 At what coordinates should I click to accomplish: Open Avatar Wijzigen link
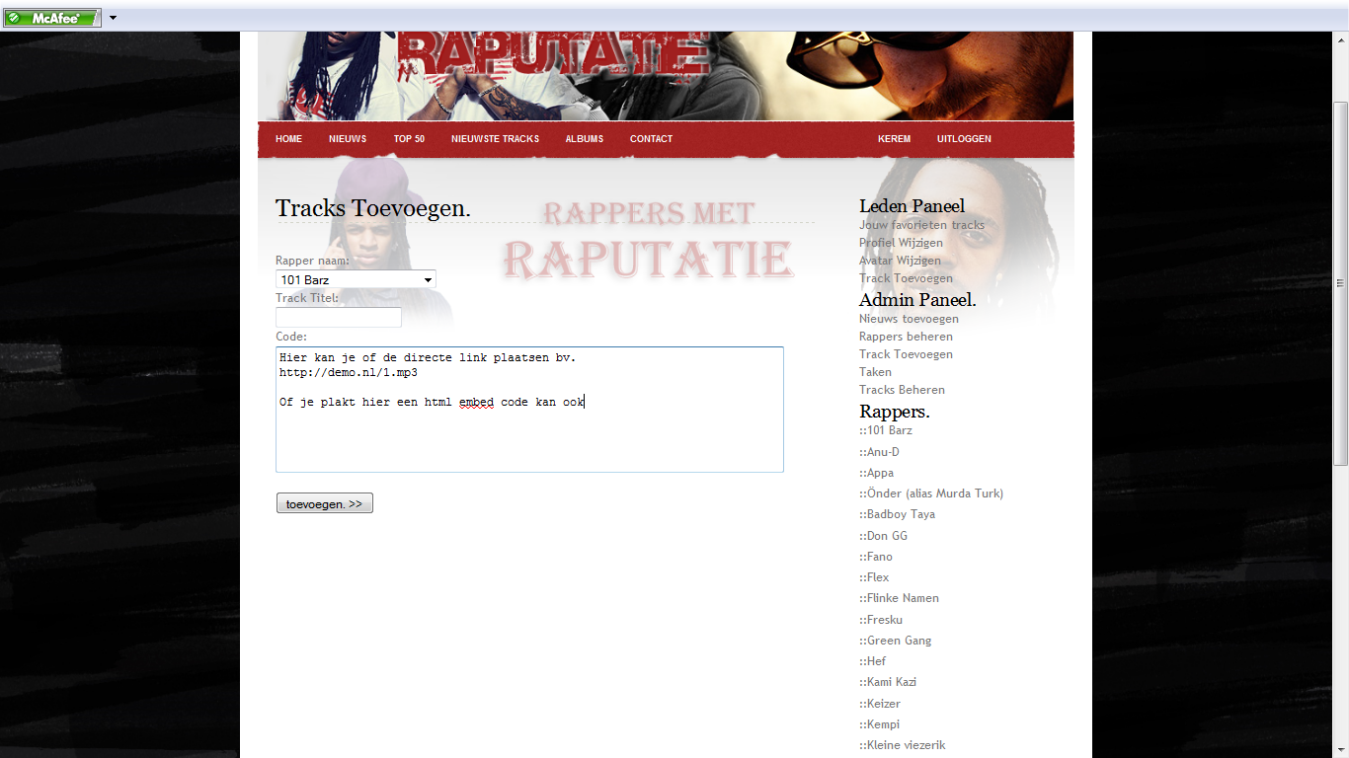pos(900,261)
